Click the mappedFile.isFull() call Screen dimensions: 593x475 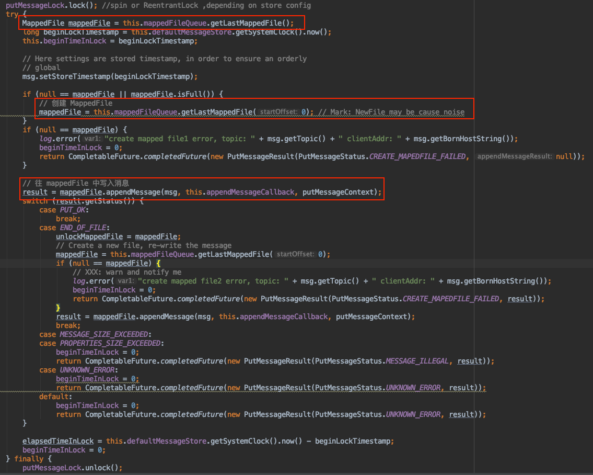click(172, 94)
